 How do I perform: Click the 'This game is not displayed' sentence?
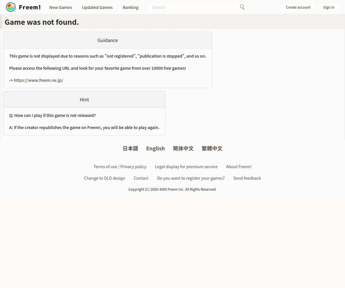108,56
